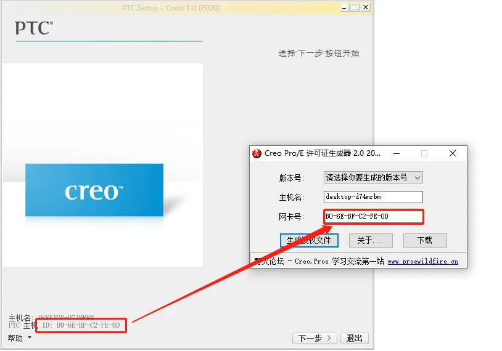The image size is (502, 351).
Task: Click the generate license file button
Action: pos(309,240)
